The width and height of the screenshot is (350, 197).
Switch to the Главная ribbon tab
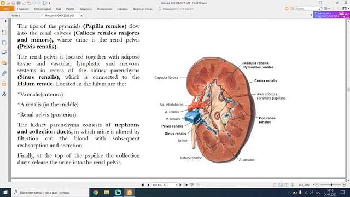(x=23, y=9)
